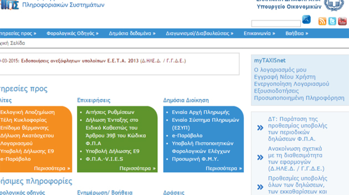Viewport: 349px width, 195px height.
Task: Open Υποβολή Δήλωσης Ε9 in green box
Action: [112, 151]
